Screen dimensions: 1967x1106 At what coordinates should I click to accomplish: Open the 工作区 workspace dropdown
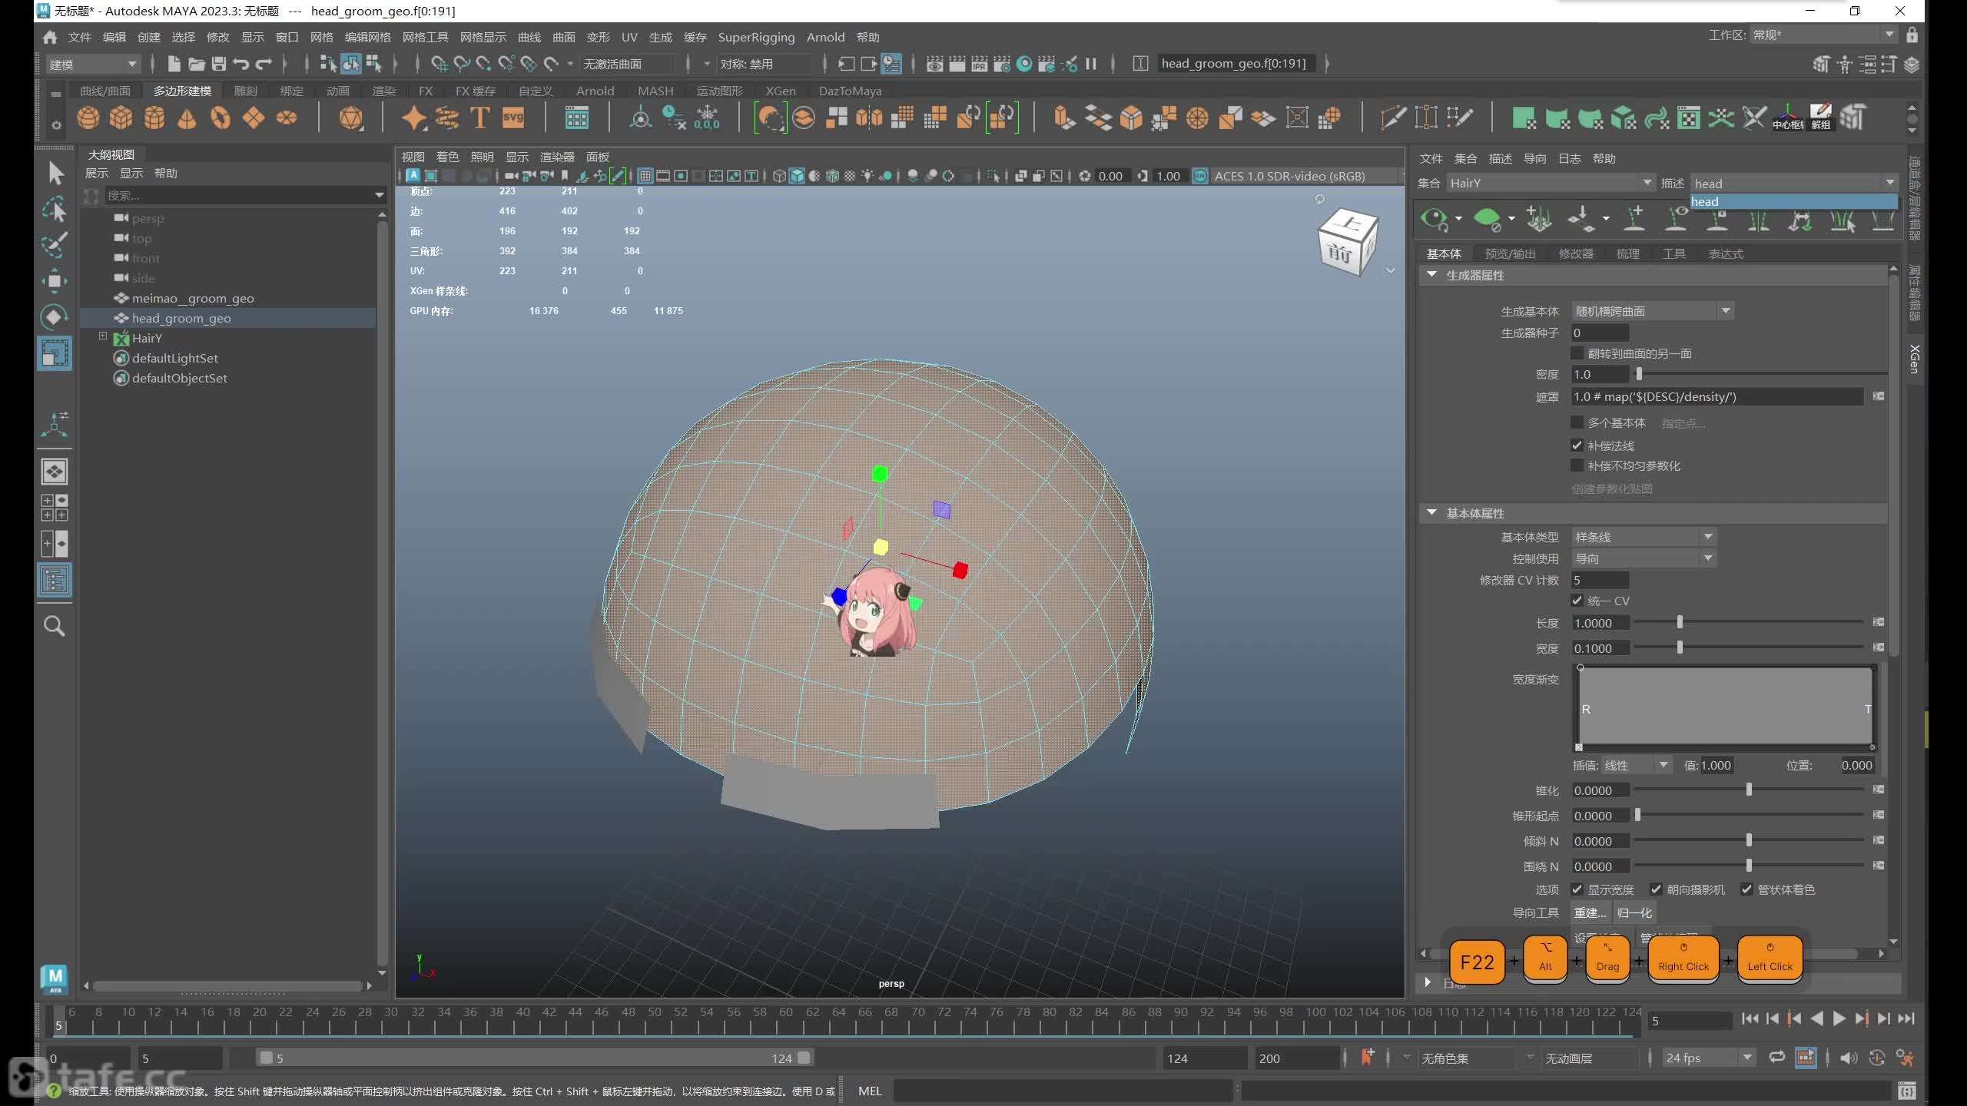1823,35
